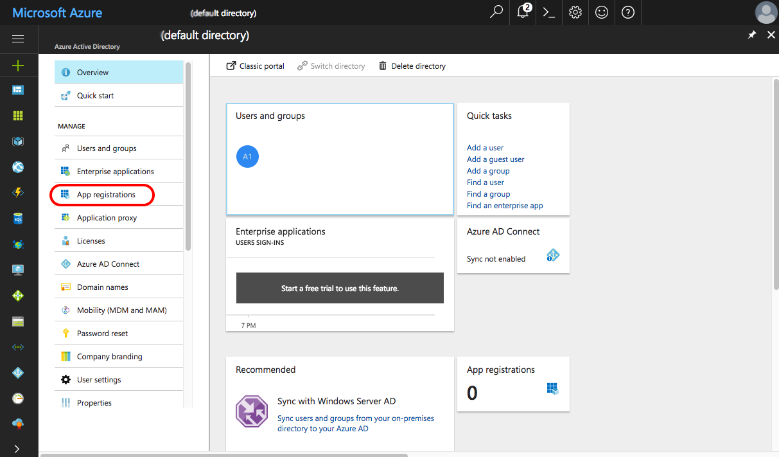Open the SQL databases sidebar icon
This screenshot has width=779, height=457.
[18, 219]
